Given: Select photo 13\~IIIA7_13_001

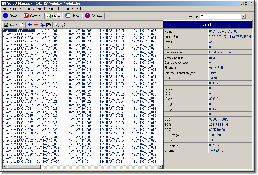Looking at the screenshot, I should tap(144, 66).
